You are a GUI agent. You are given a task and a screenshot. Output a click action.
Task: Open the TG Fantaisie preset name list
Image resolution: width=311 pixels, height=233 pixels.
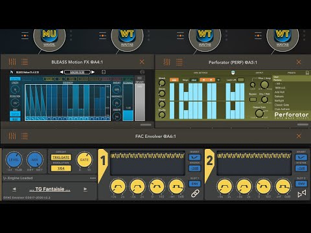click(50, 189)
